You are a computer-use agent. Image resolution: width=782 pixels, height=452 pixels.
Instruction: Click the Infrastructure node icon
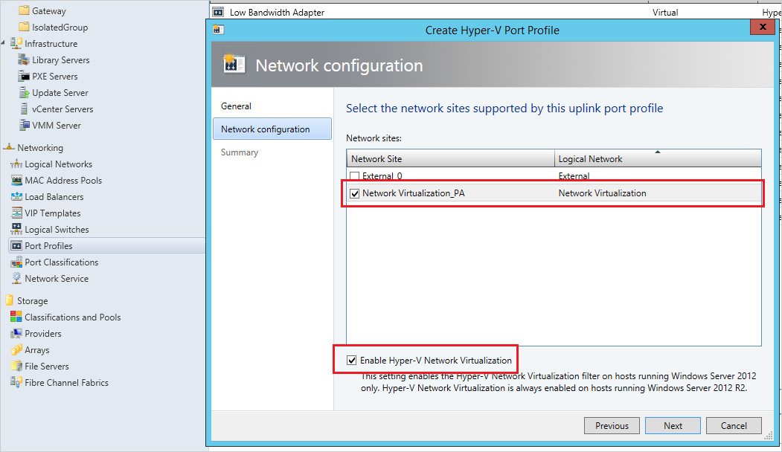16,43
